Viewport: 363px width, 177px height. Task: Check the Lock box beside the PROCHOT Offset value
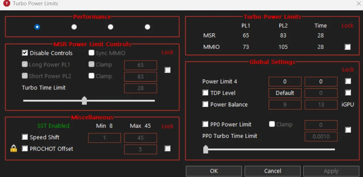pyautogui.click(x=167, y=149)
